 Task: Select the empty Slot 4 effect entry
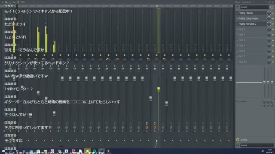click(x=251, y=30)
